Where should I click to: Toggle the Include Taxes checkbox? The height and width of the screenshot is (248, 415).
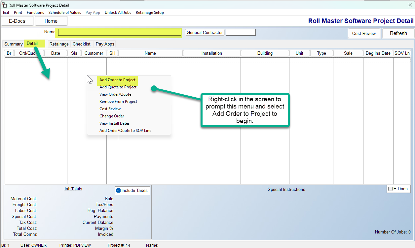(x=119, y=190)
